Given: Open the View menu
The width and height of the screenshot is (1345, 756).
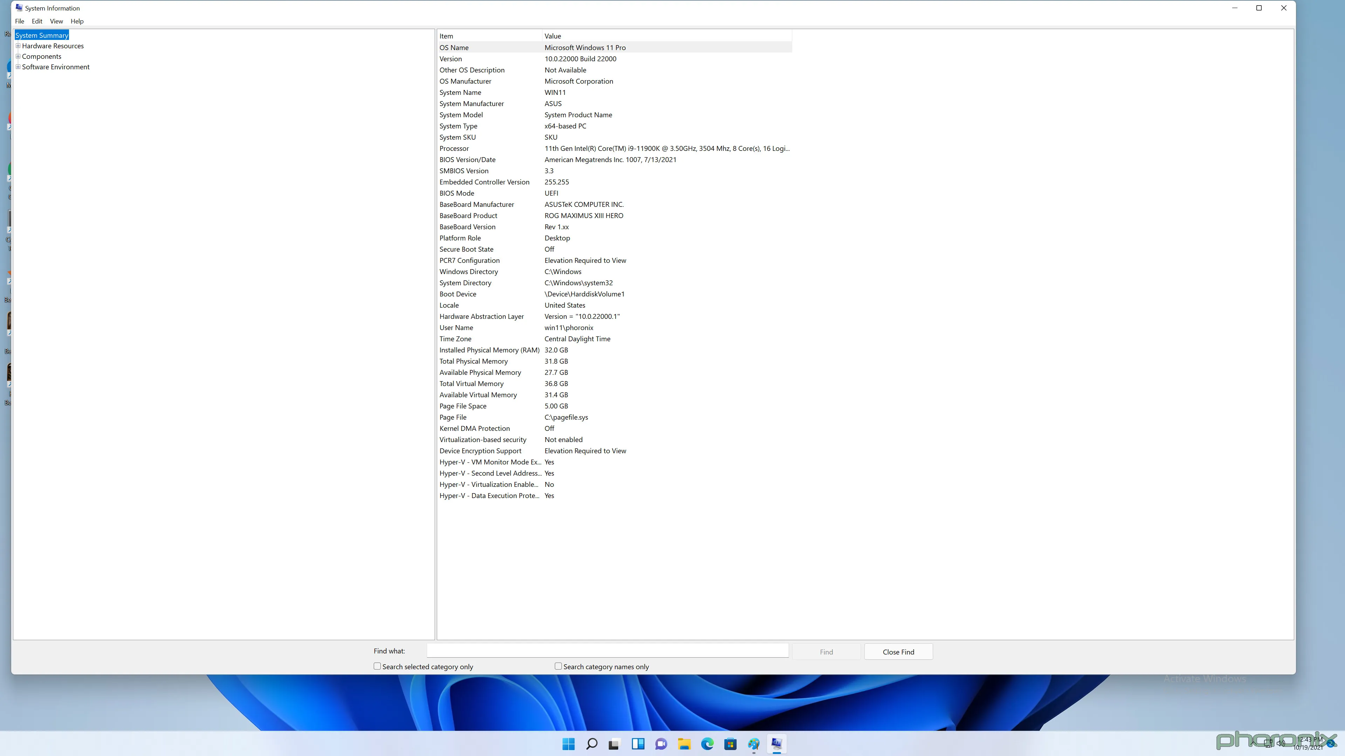Looking at the screenshot, I should pos(56,21).
